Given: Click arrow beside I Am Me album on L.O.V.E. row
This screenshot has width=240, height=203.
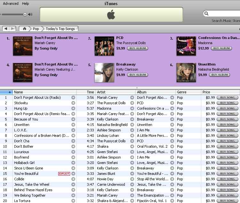Looking at the screenshot, I should point(172,130).
